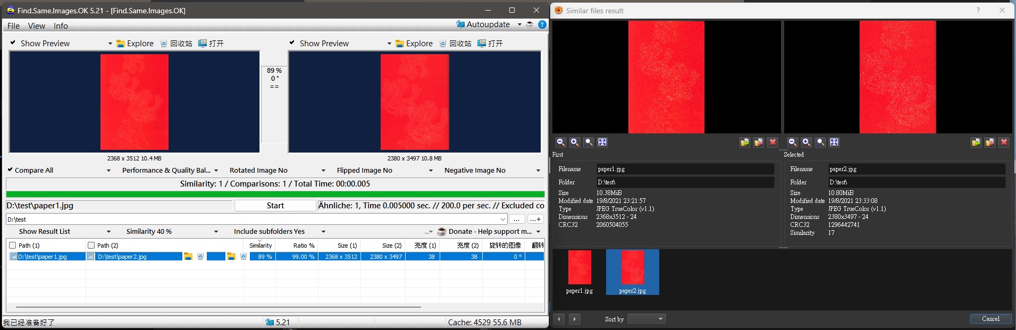The height and width of the screenshot is (330, 1016).
Task: Delete the Selected file with red X
Action: 1004,142
